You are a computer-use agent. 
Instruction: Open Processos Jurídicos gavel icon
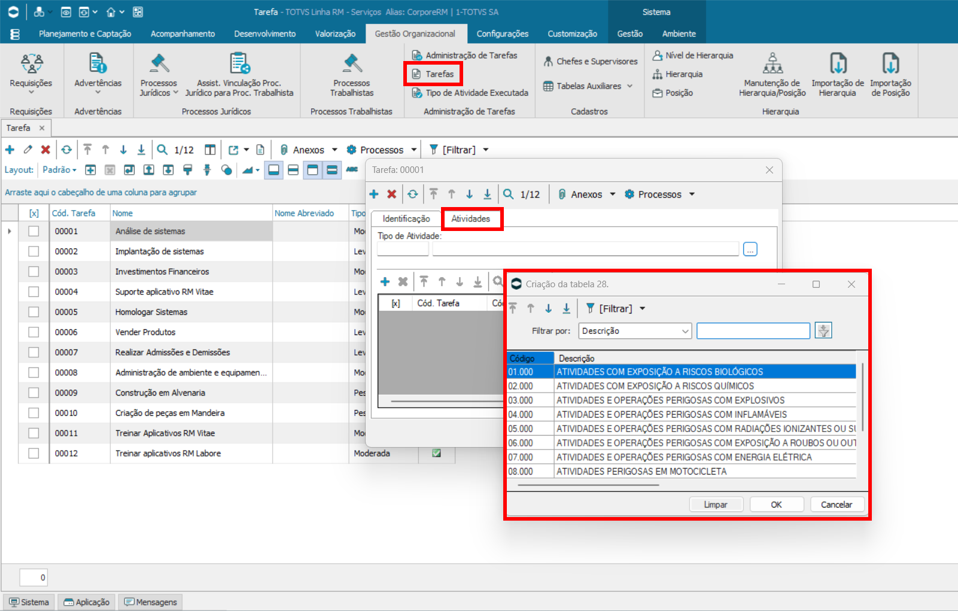point(159,63)
